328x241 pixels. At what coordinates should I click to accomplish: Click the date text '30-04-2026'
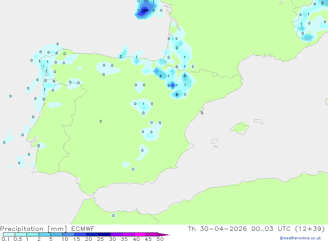tap(223, 229)
